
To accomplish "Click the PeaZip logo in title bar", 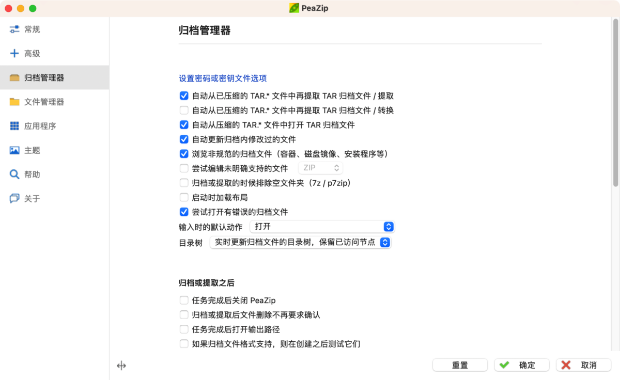I will (294, 8).
